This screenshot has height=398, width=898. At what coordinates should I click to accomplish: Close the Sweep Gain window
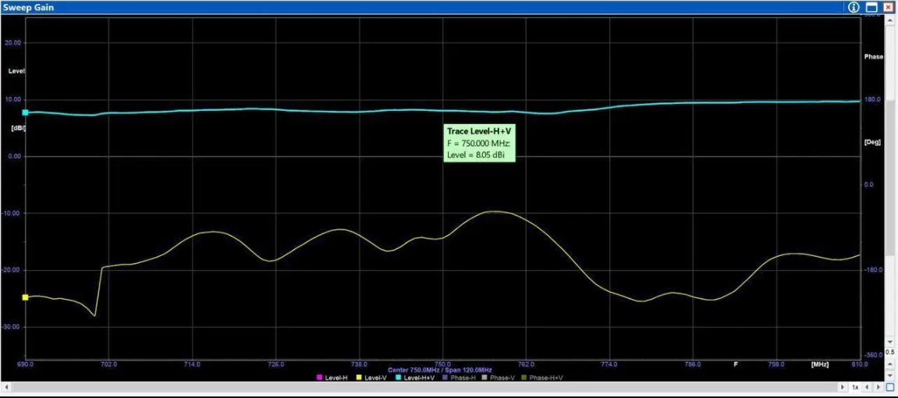pos(888,7)
